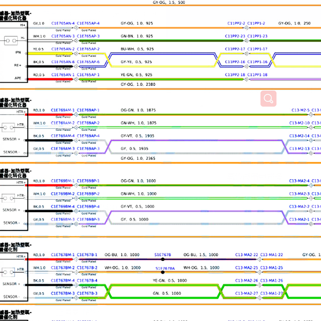Click wire label BU-WH, 0.5, 925
The height and width of the screenshot is (321, 321).
point(137,49)
